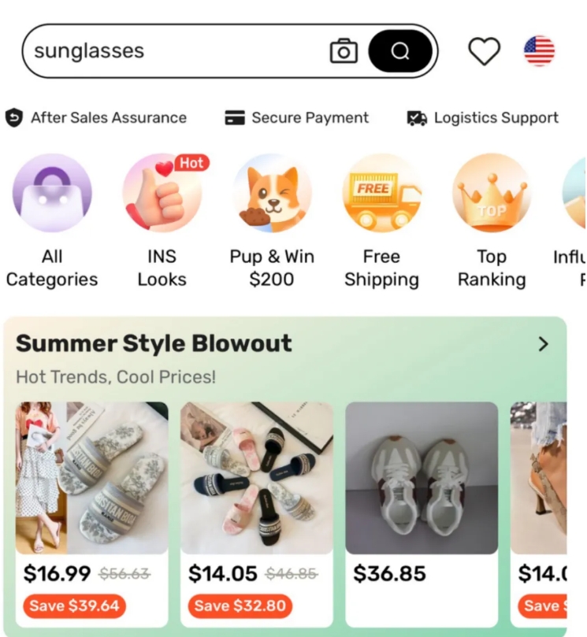Open Top Ranking crown icon
Screen dimensions: 587x637
(x=492, y=193)
